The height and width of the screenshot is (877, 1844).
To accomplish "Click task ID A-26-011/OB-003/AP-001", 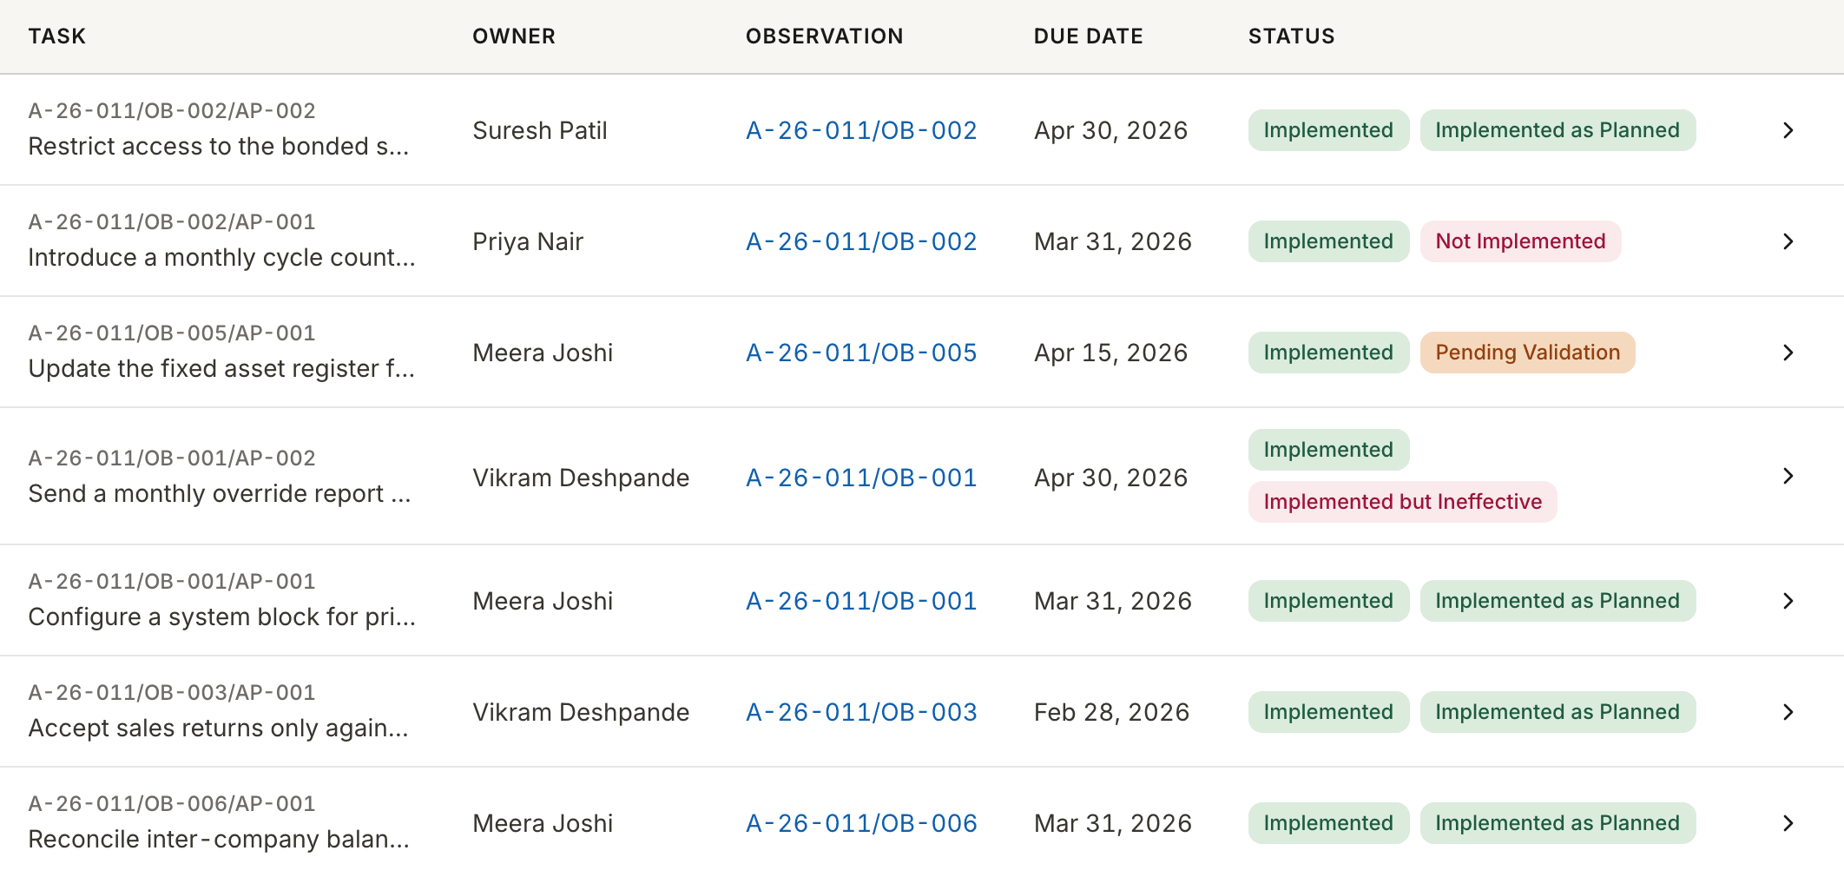I will (172, 693).
